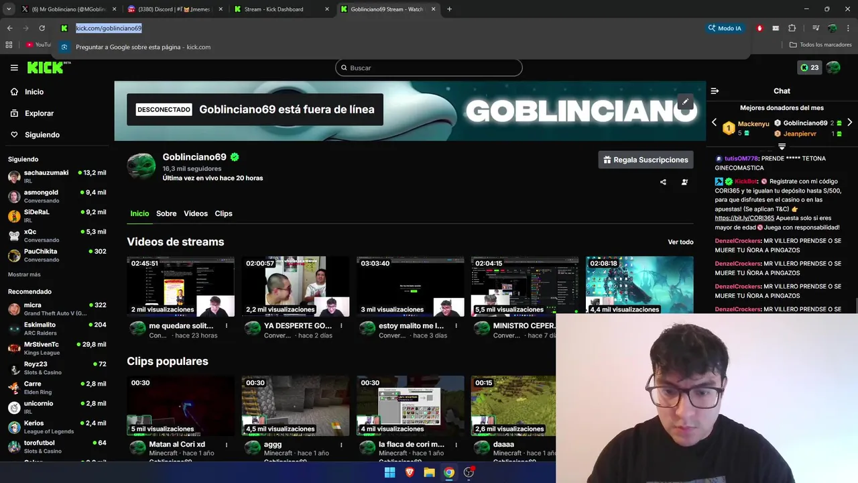Reload the page with refresh icon

[x=42, y=28]
